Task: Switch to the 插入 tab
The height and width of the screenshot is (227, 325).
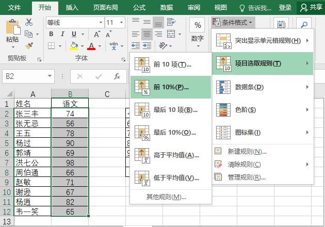Action: click(x=72, y=8)
